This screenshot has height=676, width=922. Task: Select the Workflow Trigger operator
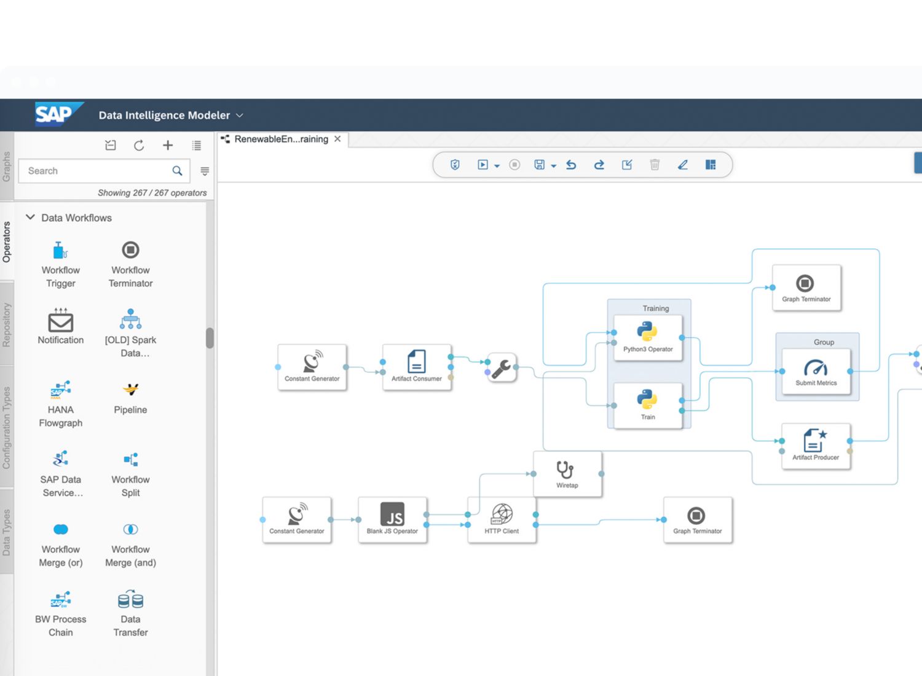(x=60, y=264)
